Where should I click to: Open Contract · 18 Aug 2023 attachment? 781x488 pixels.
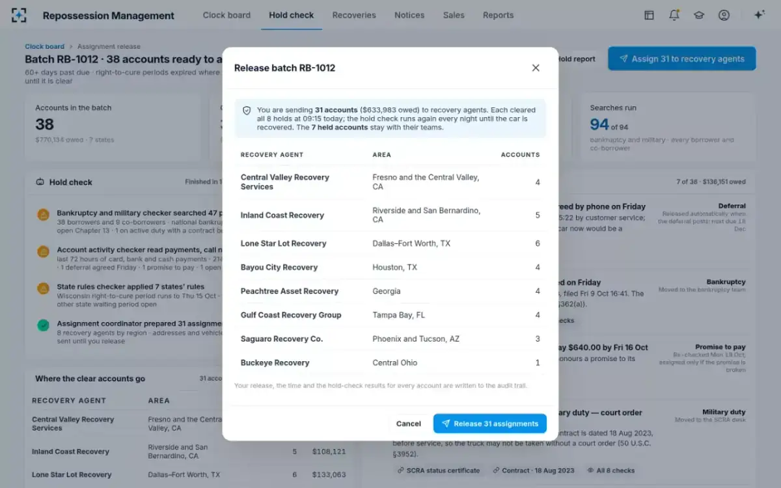click(x=533, y=470)
